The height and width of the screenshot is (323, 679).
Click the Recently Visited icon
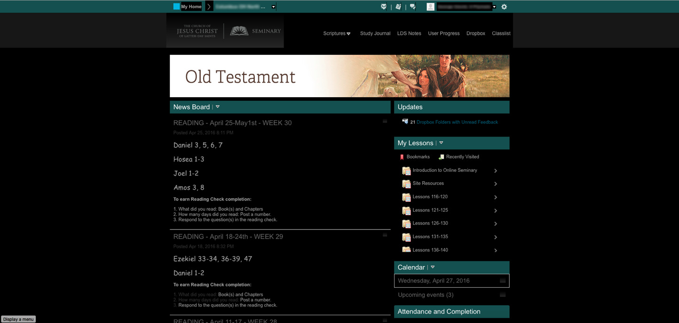[x=441, y=157]
